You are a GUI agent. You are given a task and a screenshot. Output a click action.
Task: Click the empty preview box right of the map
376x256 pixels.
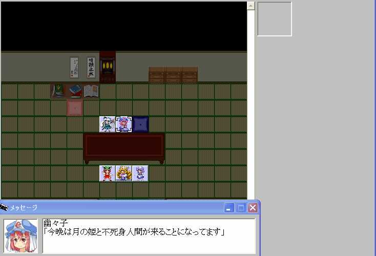click(275, 19)
